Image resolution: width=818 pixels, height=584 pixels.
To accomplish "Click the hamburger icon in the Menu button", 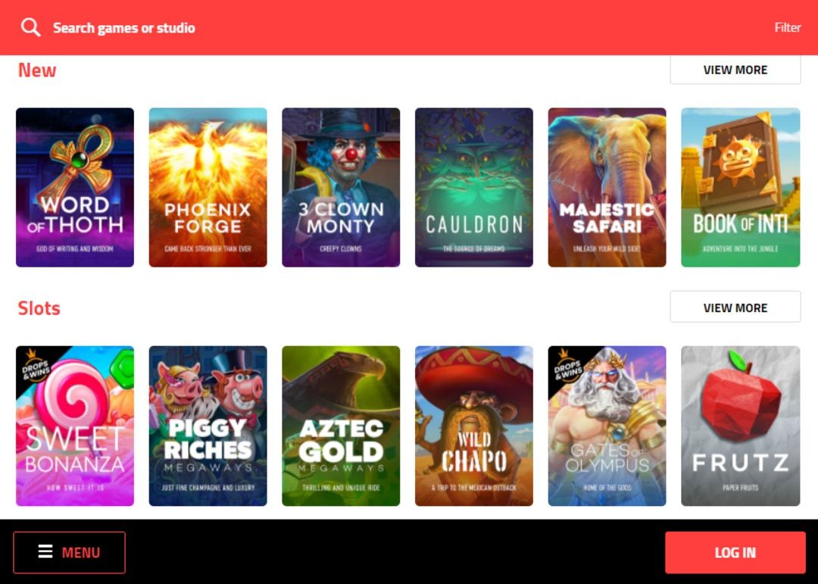I will [45, 551].
